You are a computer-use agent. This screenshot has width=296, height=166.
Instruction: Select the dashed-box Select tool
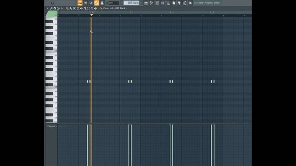pos(88,8)
